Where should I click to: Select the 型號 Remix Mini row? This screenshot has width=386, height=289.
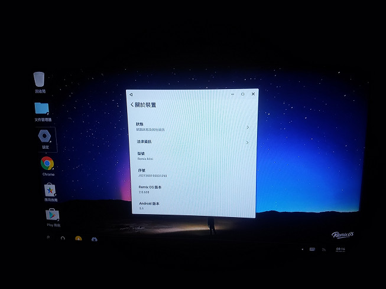click(193, 156)
